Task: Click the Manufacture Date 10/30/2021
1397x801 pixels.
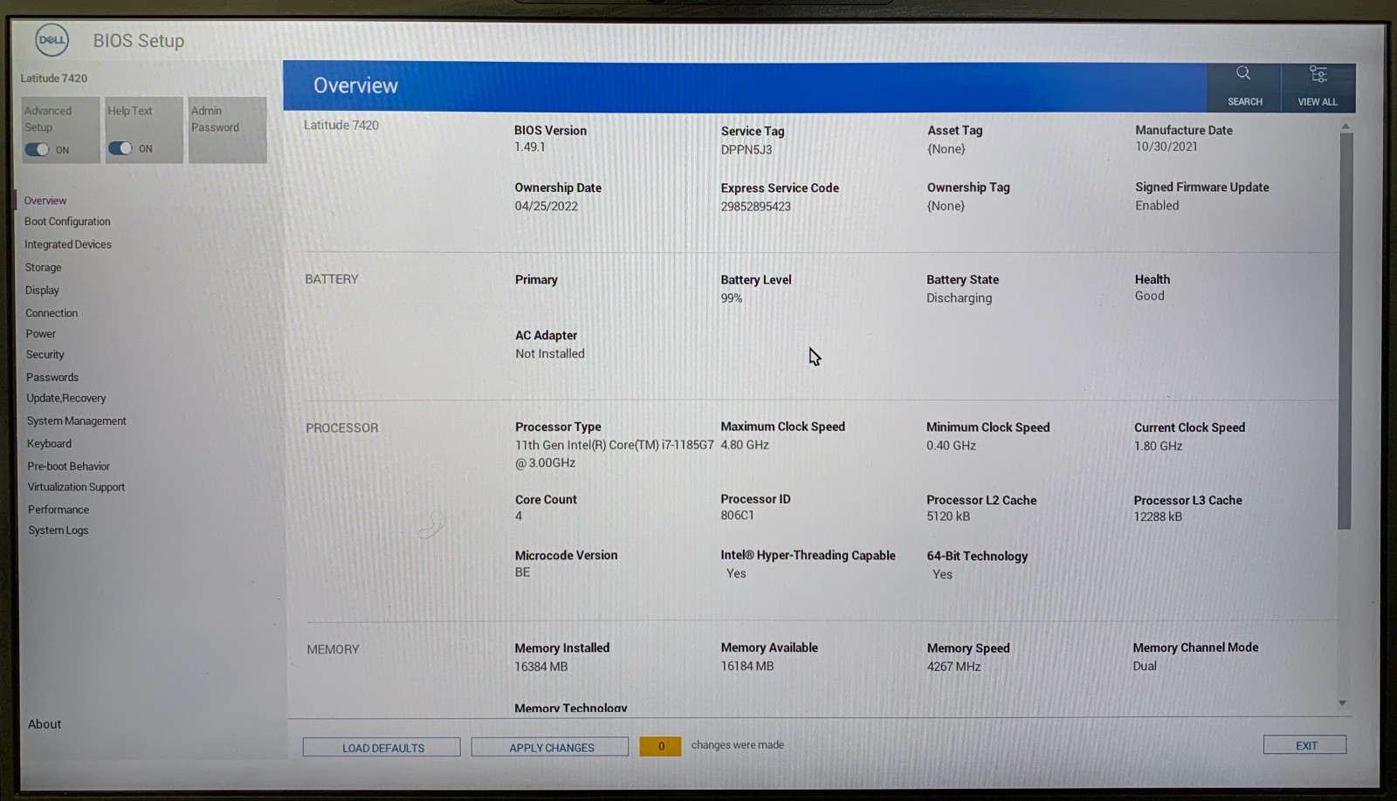Action: (1166, 147)
